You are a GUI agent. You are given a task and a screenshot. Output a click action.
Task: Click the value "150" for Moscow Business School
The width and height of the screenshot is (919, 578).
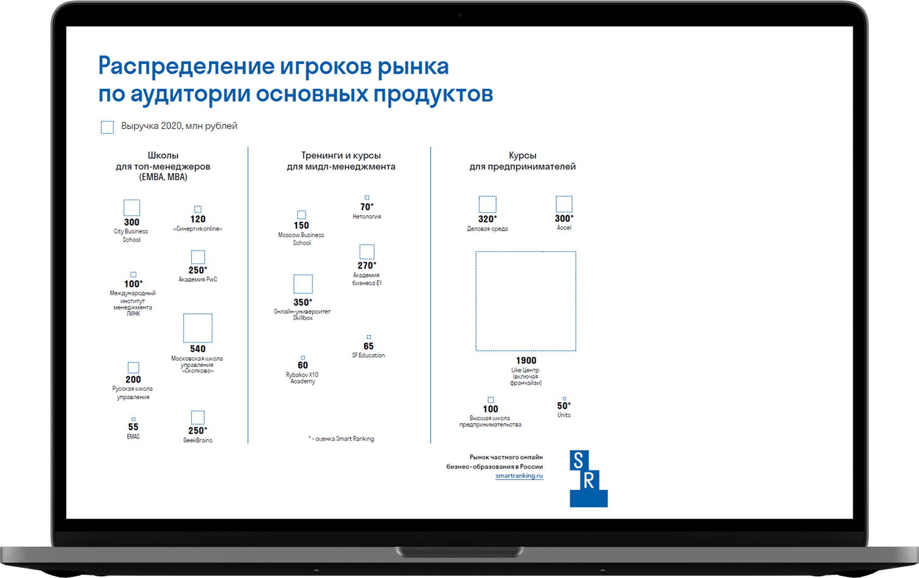click(x=301, y=225)
